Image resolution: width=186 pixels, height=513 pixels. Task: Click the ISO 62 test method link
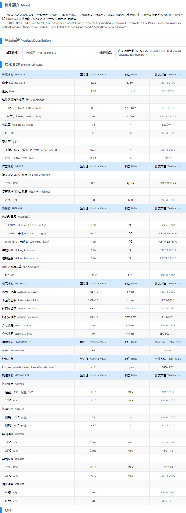(x=168, y=158)
